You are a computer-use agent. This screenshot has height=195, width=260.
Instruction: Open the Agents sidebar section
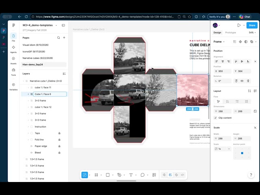pyautogui.click(x=13, y=49)
